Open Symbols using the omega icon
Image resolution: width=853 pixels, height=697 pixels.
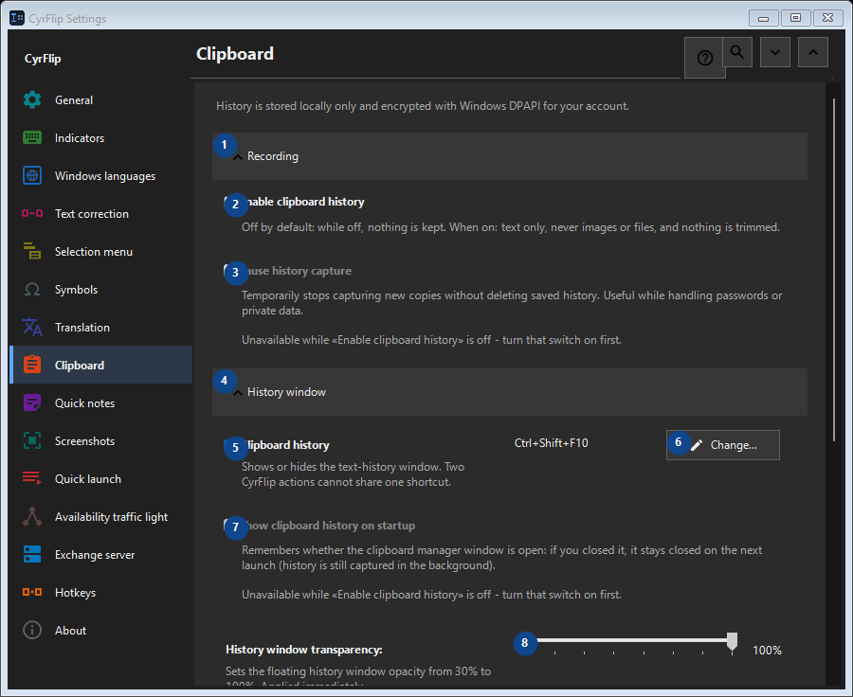pos(32,289)
